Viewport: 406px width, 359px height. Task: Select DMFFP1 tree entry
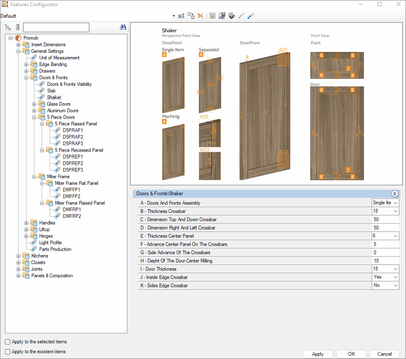pyautogui.click(x=72, y=190)
